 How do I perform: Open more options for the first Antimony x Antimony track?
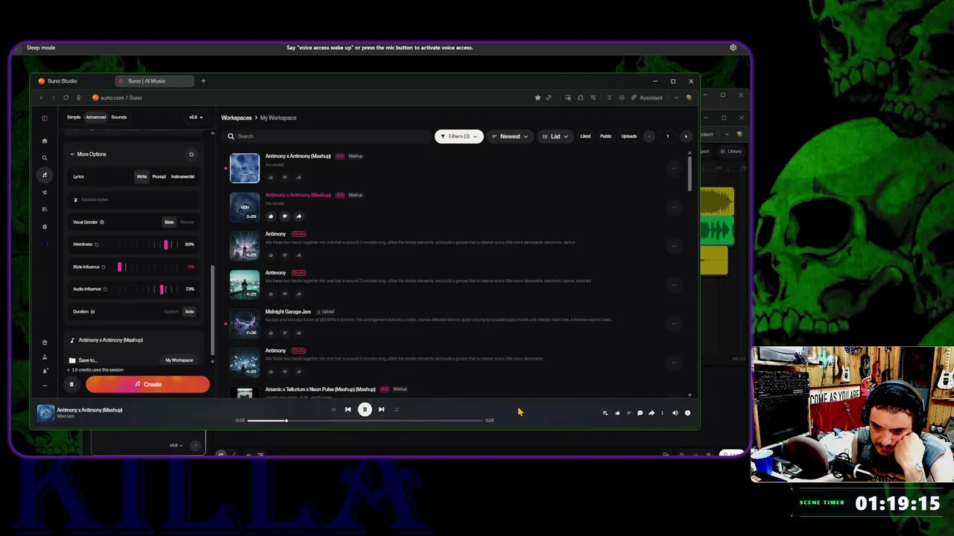(674, 168)
